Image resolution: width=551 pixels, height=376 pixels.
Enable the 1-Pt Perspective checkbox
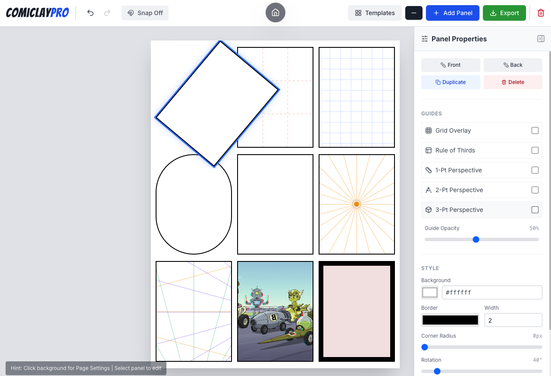[x=535, y=170]
